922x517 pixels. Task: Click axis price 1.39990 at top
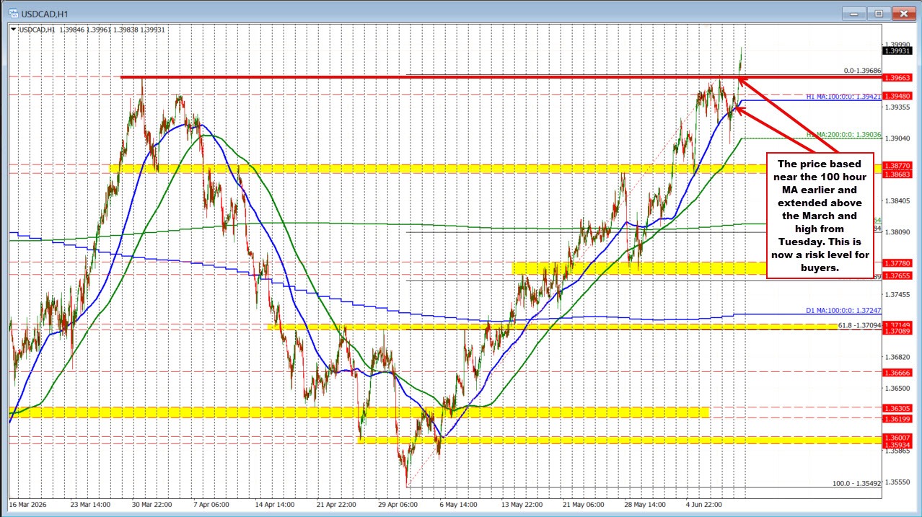click(897, 44)
